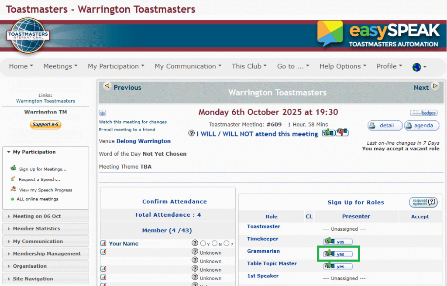Screen dimensions: 447x286
Task: Select the Y attendance radio button
Action: point(203,243)
